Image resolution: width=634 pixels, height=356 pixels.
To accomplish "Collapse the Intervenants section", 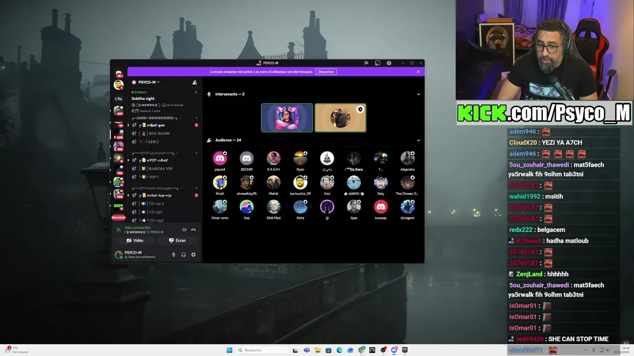I will click(418, 94).
